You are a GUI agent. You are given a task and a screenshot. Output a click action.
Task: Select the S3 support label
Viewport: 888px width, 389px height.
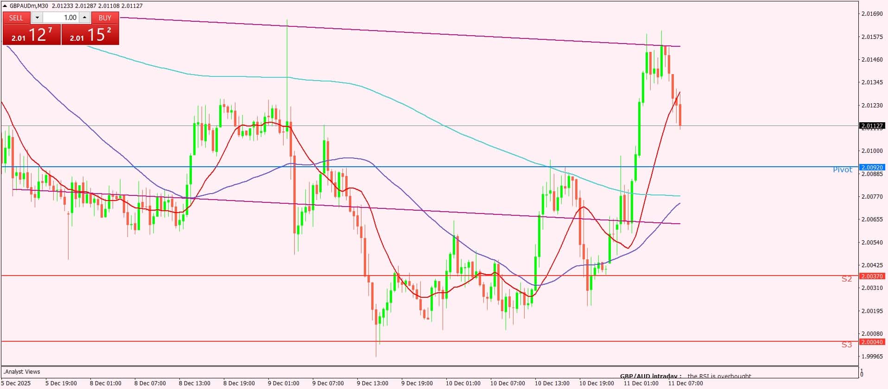pos(846,345)
